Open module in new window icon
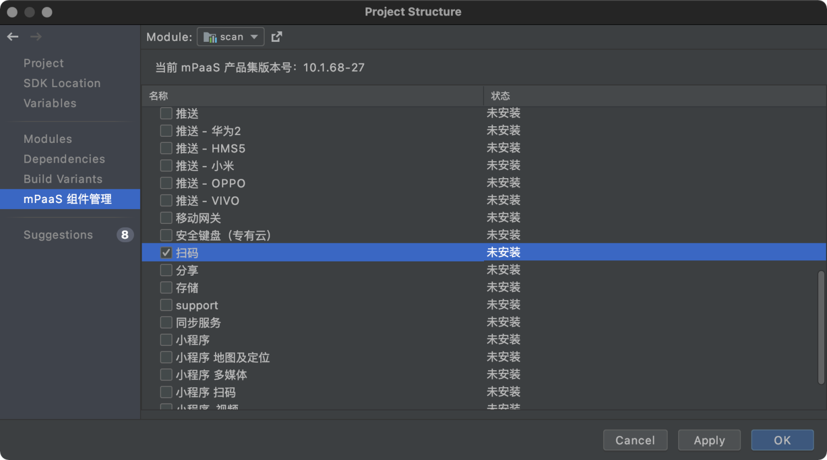 (277, 37)
